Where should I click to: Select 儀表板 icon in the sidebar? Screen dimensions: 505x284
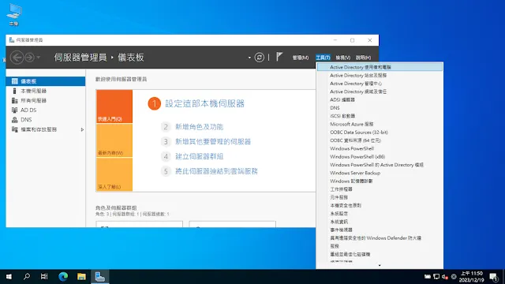tap(15, 81)
